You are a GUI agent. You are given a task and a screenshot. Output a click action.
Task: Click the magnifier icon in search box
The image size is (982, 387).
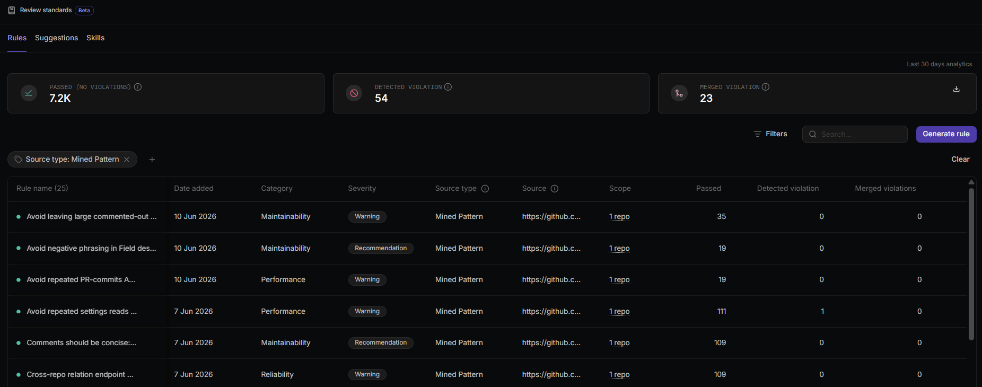click(813, 134)
